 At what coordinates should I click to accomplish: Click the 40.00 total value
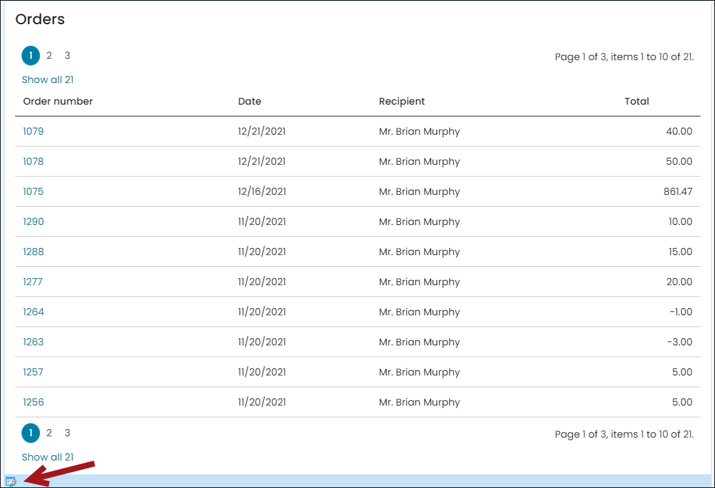(x=679, y=131)
